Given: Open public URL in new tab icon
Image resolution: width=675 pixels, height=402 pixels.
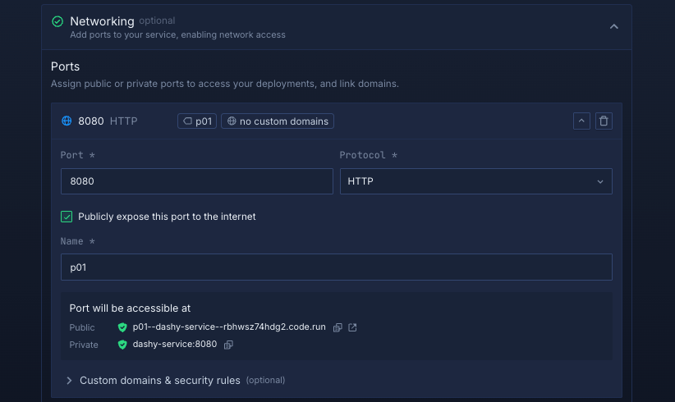Looking at the screenshot, I should click(x=352, y=327).
